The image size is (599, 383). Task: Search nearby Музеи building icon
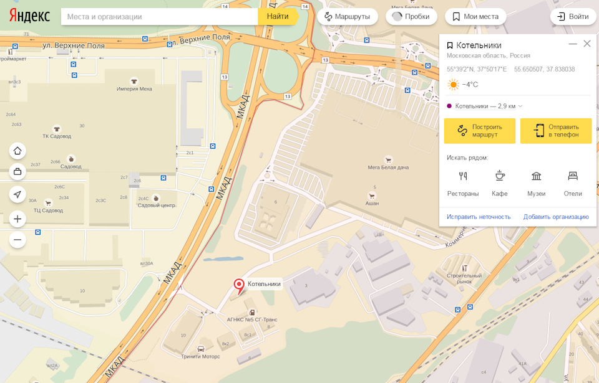point(537,176)
